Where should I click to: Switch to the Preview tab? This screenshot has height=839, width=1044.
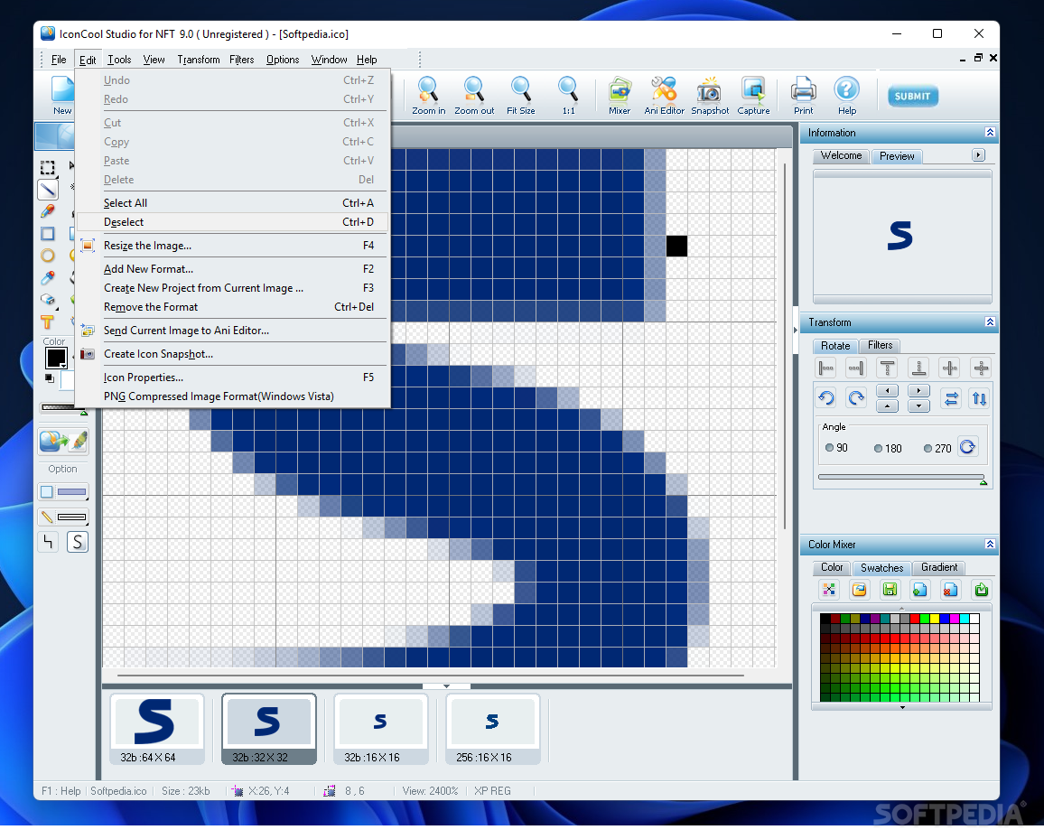tap(896, 156)
